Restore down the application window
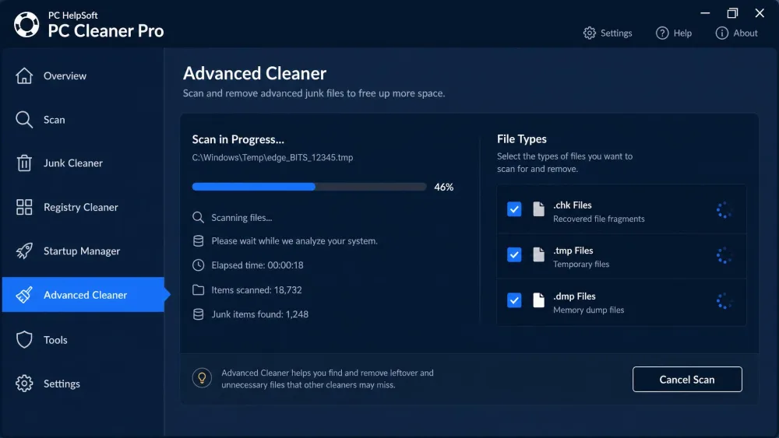This screenshot has width=779, height=438. [732, 13]
